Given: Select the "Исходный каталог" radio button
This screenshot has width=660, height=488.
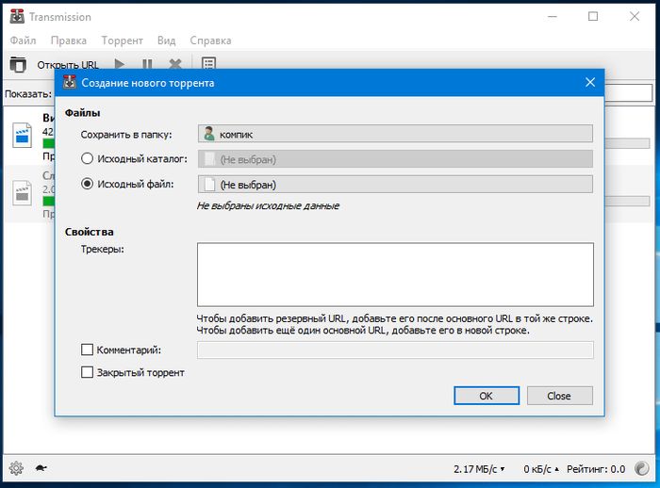Looking at the screenshot, I should tap(88, 159).
